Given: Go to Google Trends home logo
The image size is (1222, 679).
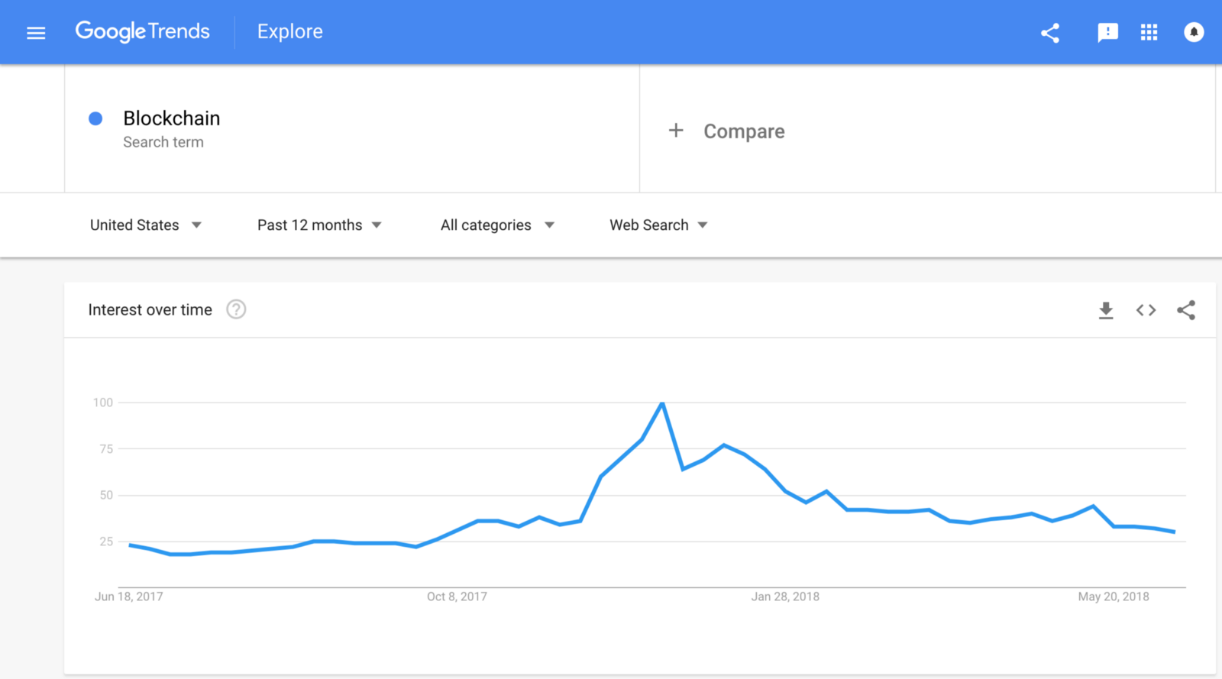Looking at the screenshot, I should [x=142, y=31].
